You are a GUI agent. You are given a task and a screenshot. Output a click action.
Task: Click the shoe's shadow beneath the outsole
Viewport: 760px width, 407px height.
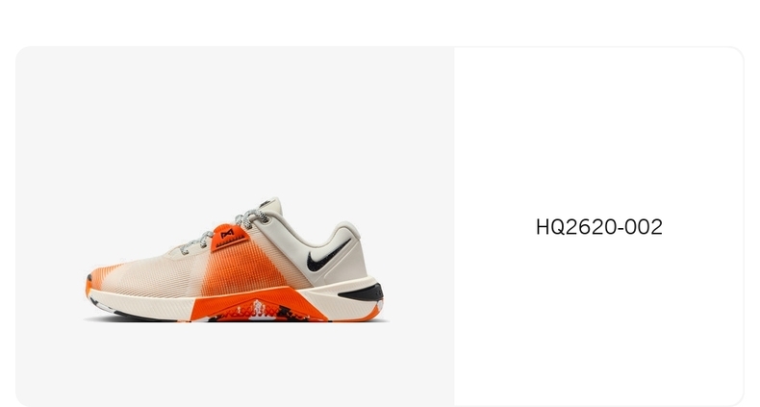tap(235, 320)
